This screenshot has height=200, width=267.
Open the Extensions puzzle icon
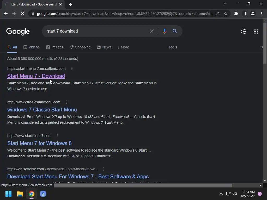pyautogui.click(x=236, y=14)
